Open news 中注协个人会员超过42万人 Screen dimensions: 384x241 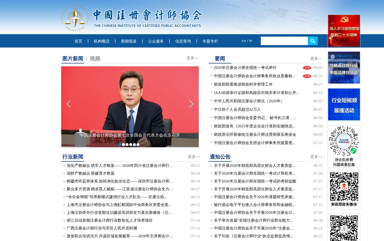click(x=237, y=109)
